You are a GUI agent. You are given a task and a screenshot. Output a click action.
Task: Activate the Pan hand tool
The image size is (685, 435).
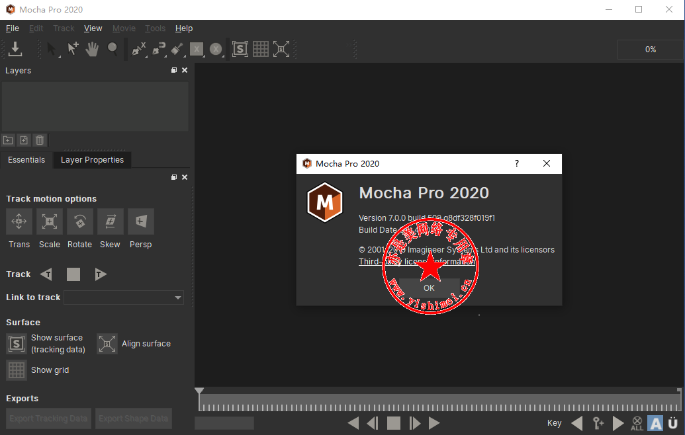point(92,49)
